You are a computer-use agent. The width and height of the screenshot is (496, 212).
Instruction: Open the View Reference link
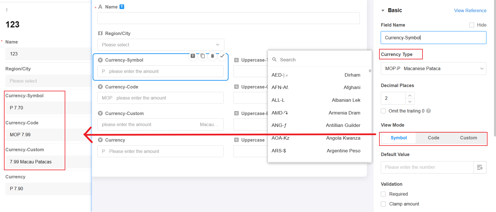tap(470, 10)
